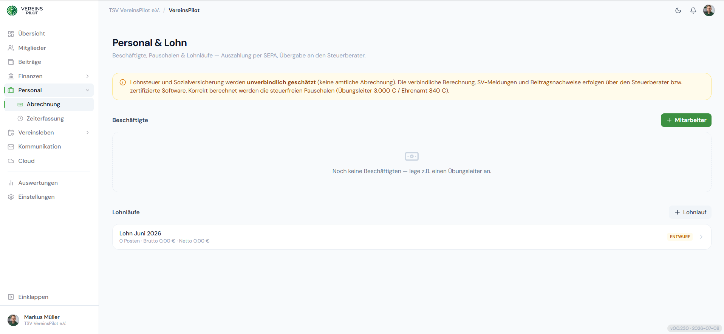Click the Cloud icon in the sidebar
The width and height of the screenshot is (724, 334).
pos(11,161)
